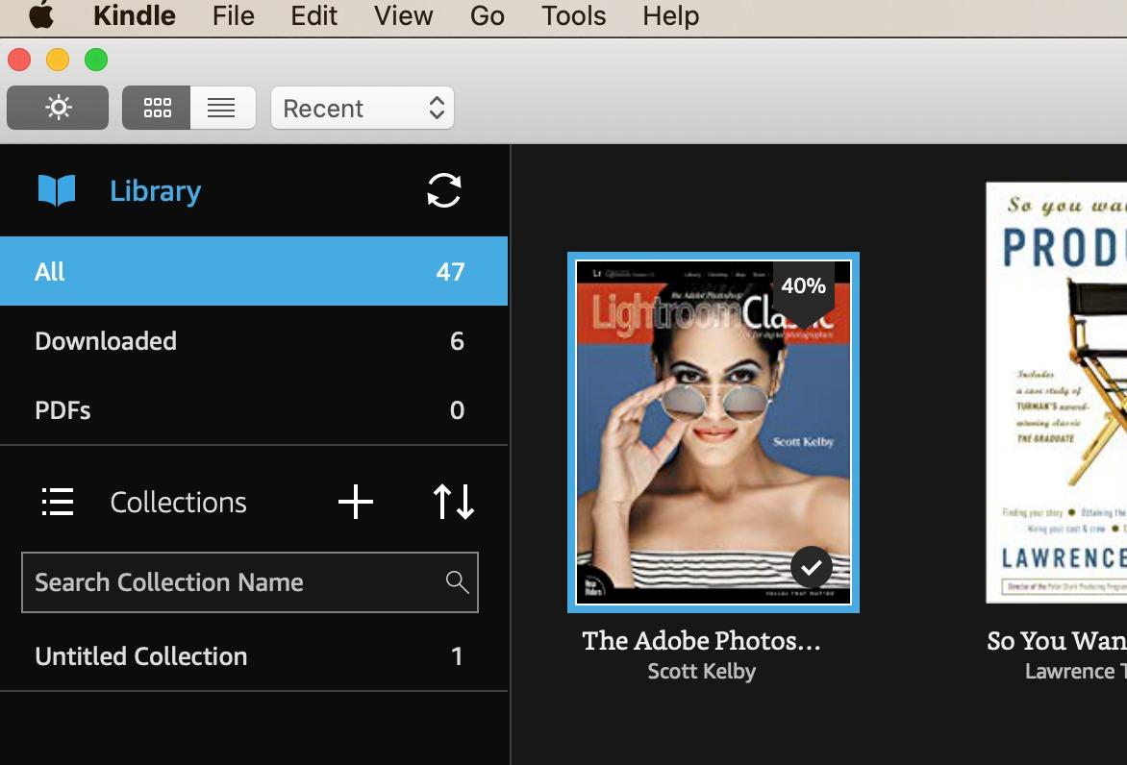Click the Collections heading text
Screen dimensions: 1127x765
178,502
